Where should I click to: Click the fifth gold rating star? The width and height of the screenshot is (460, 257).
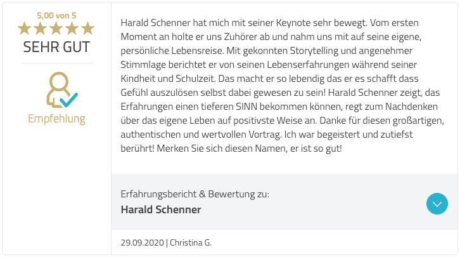[x=88, y=28]
